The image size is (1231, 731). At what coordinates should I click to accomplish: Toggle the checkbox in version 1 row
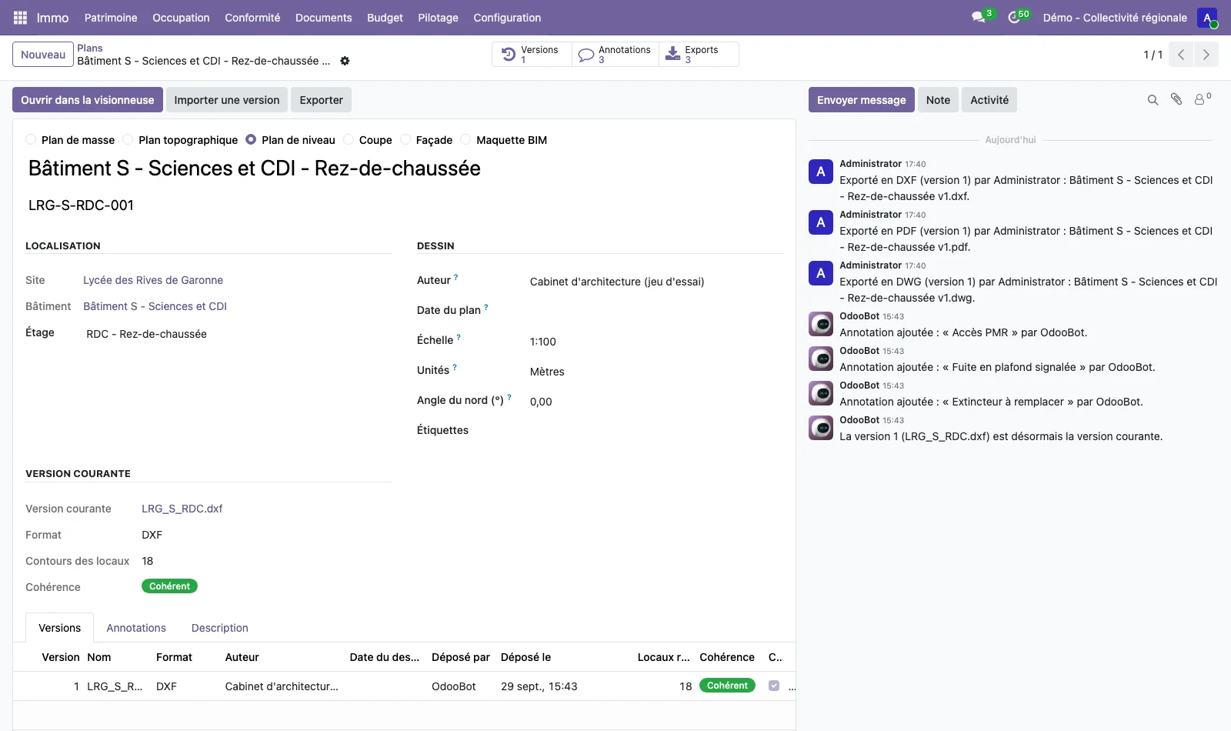pyautogui.click(x=774, y=686)
